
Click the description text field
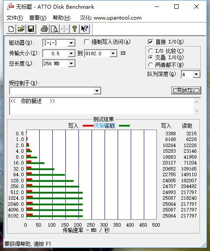tap(101, 106)
